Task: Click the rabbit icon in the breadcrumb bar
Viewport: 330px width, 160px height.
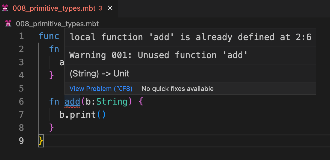Action: (x=8, y=24)
